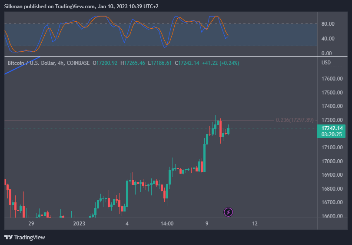The image size is (352, 245).
Task: Click the TradingView logo at bottom left
Action: coord(25,237)
